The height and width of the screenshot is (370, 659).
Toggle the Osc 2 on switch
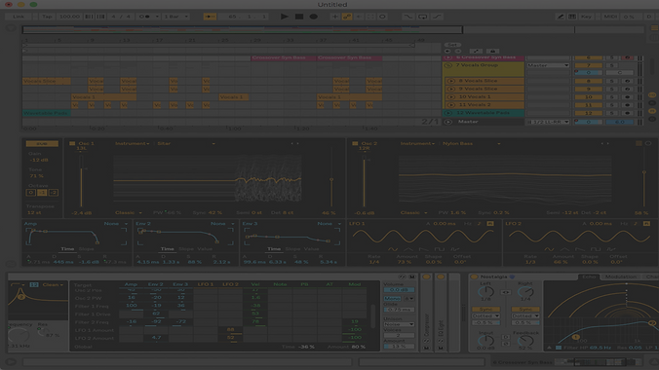point(355,143)
